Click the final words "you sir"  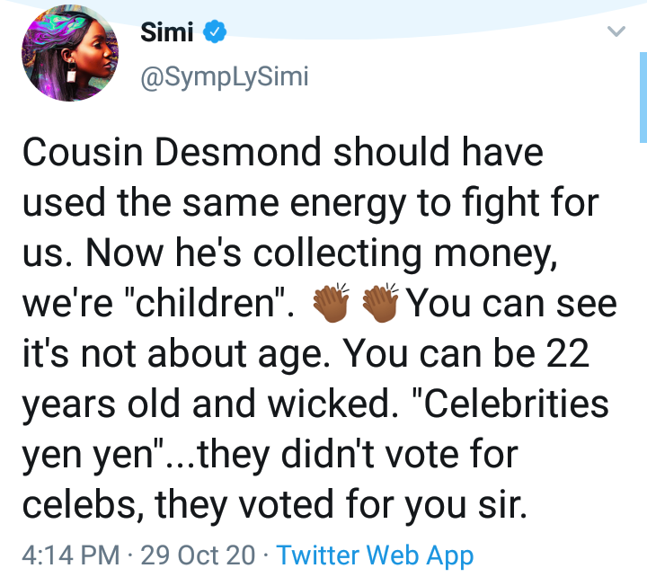click(465, 505)
